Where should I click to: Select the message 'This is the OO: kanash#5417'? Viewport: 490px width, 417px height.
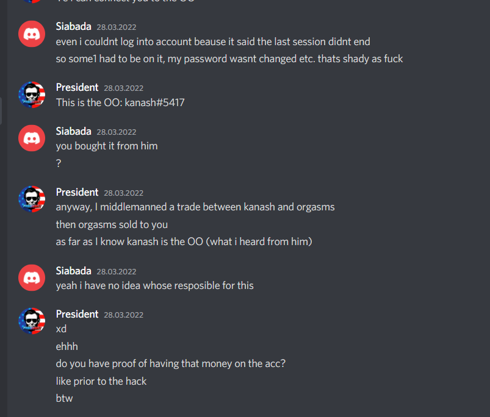click(120, 102)
